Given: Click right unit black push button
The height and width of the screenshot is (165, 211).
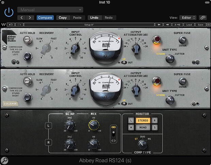Looking at the screenshot, I should point(28,98).
